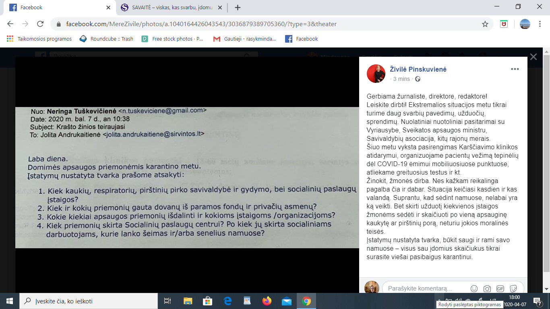Close the photo theater view
Viewport: 550px width, 309px height.
pyautogui.click(x=533, y=57)
